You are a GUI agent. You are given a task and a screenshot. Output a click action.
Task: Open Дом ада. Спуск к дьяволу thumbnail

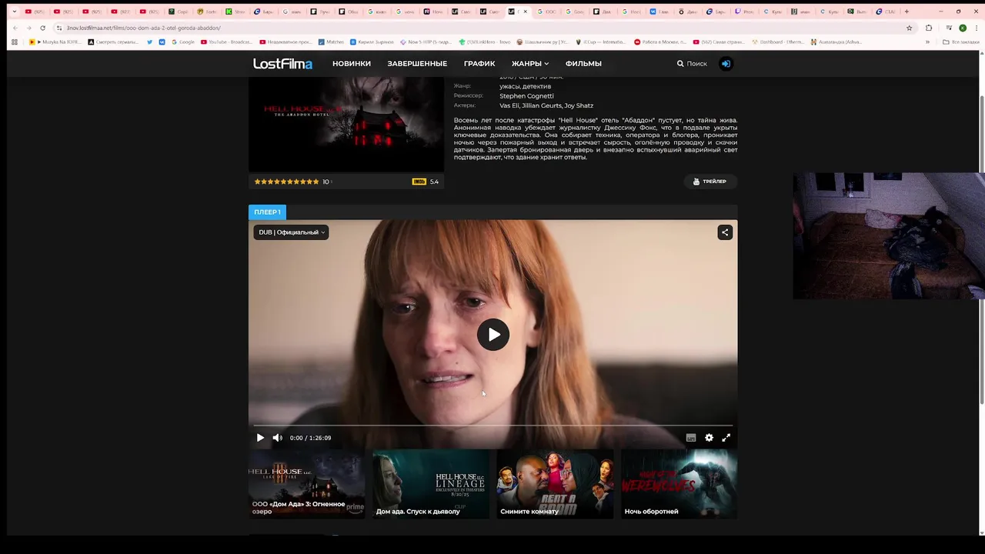pos(431,484)
